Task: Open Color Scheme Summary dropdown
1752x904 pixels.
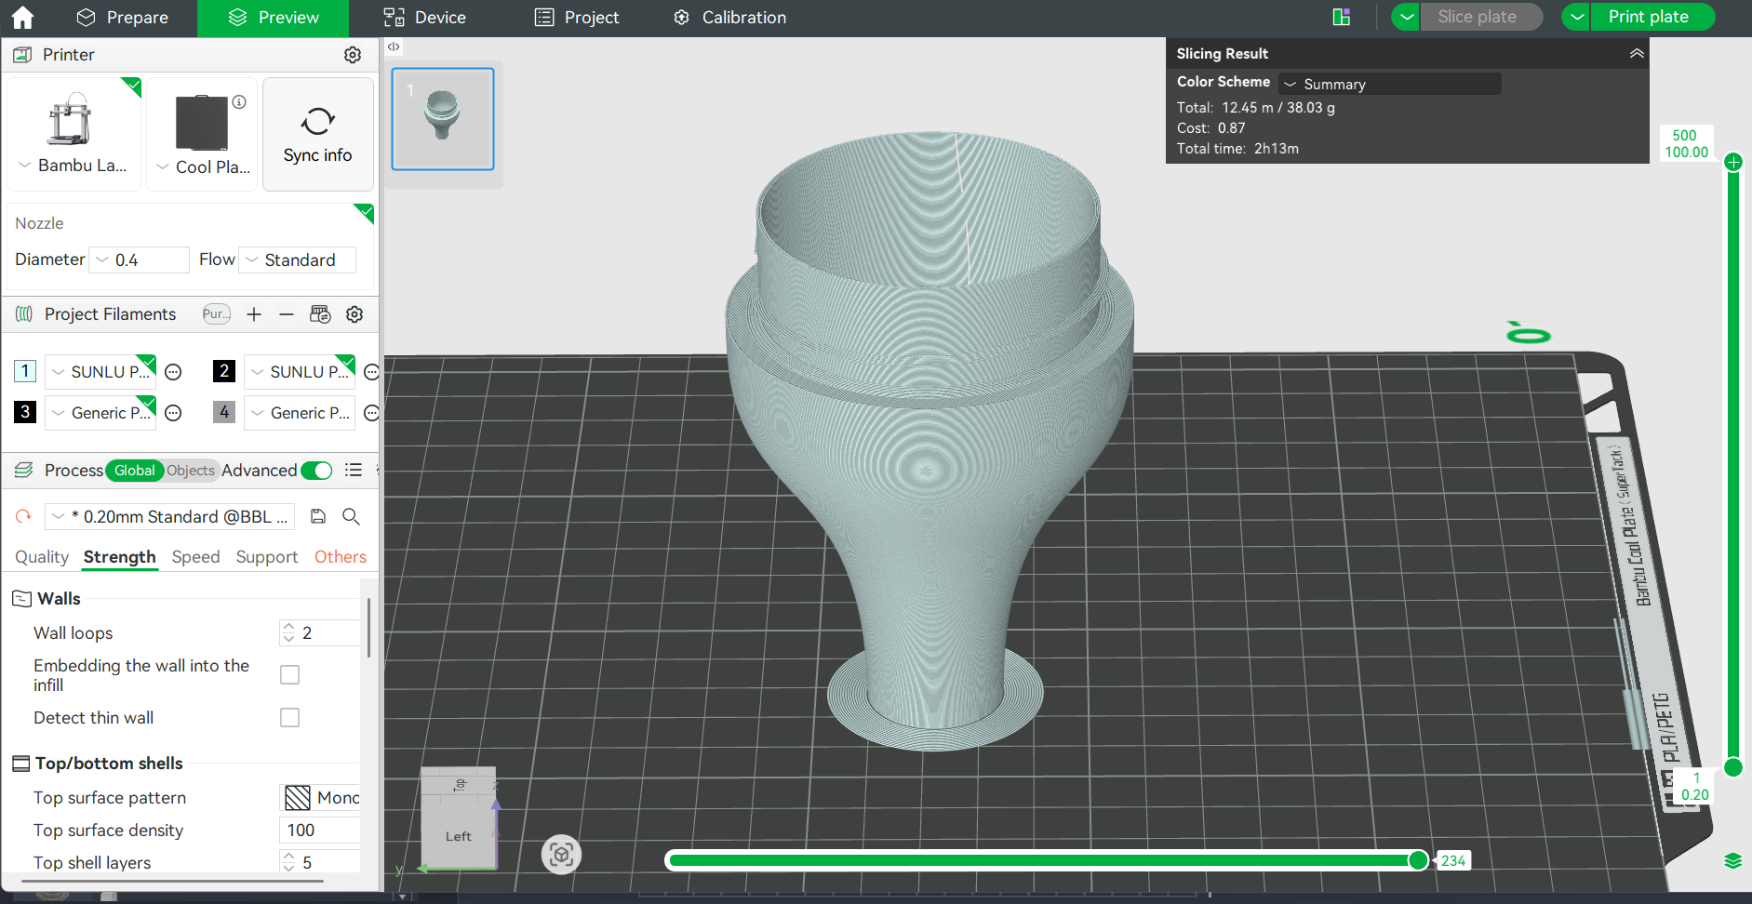Action: (x=1389, y=84)
